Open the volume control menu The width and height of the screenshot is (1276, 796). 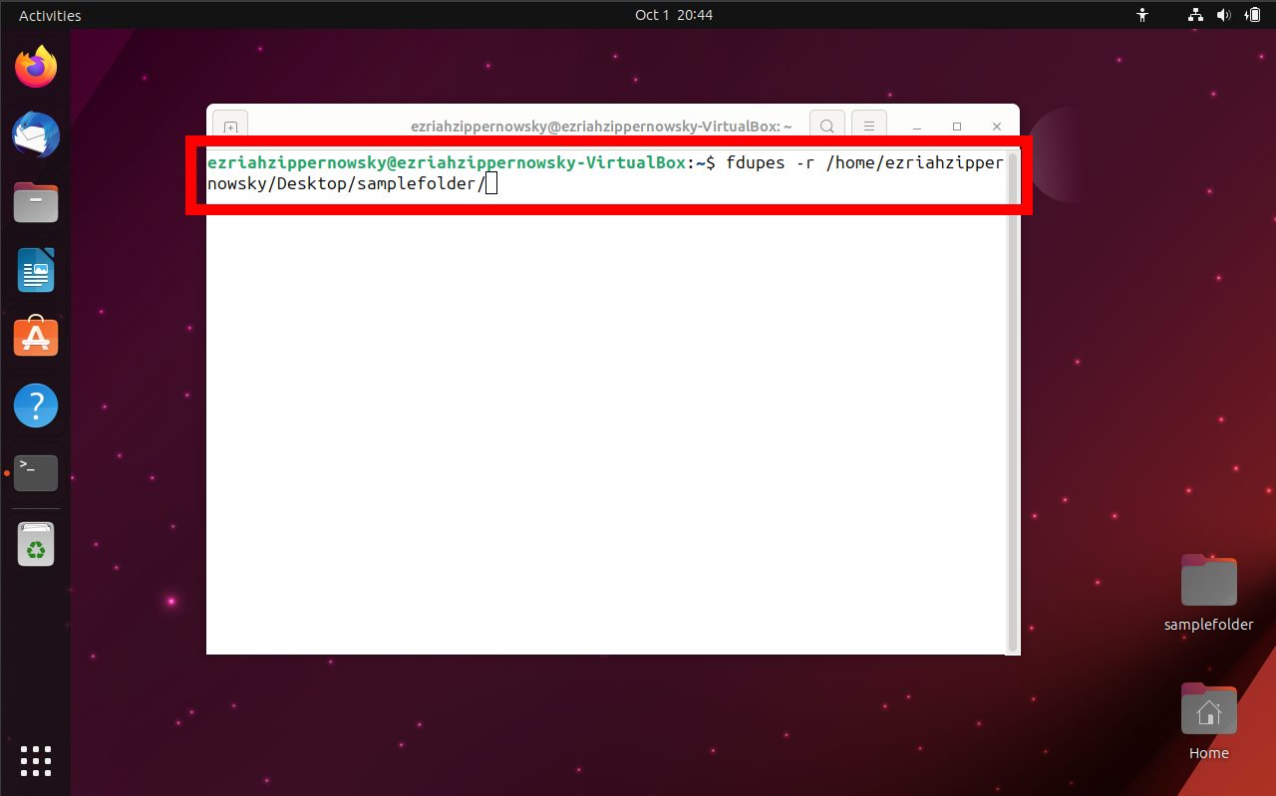point(1224,15)
